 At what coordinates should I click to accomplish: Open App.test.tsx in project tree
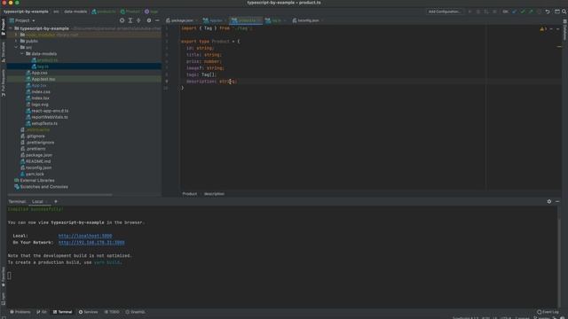tap(41, 79)
